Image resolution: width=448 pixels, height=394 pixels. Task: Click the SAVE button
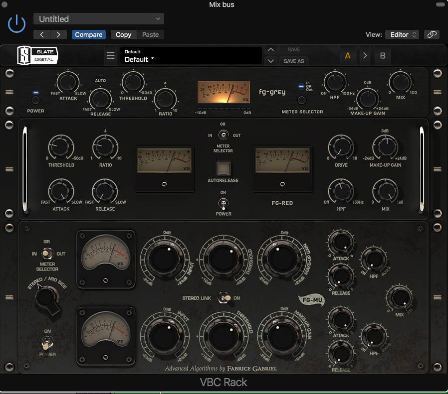(x=294, y=50)
